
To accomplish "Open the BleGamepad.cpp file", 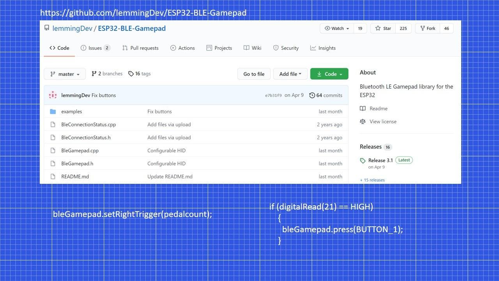I will pyautogui.click(x=80, y=151).
